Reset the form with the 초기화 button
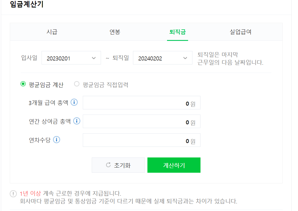 click(118, 165)
